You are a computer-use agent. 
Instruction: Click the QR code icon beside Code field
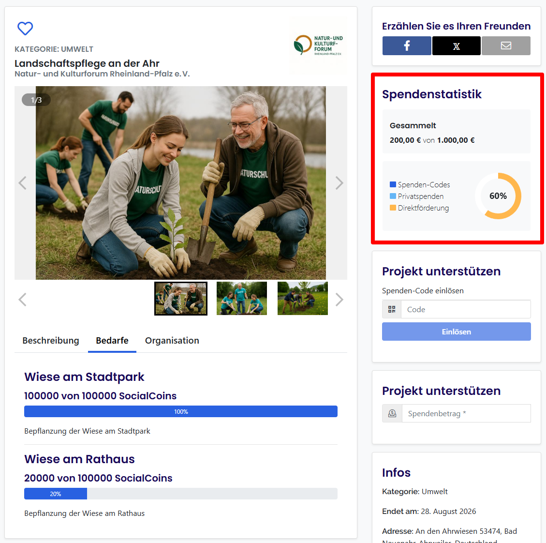[392, 309]
